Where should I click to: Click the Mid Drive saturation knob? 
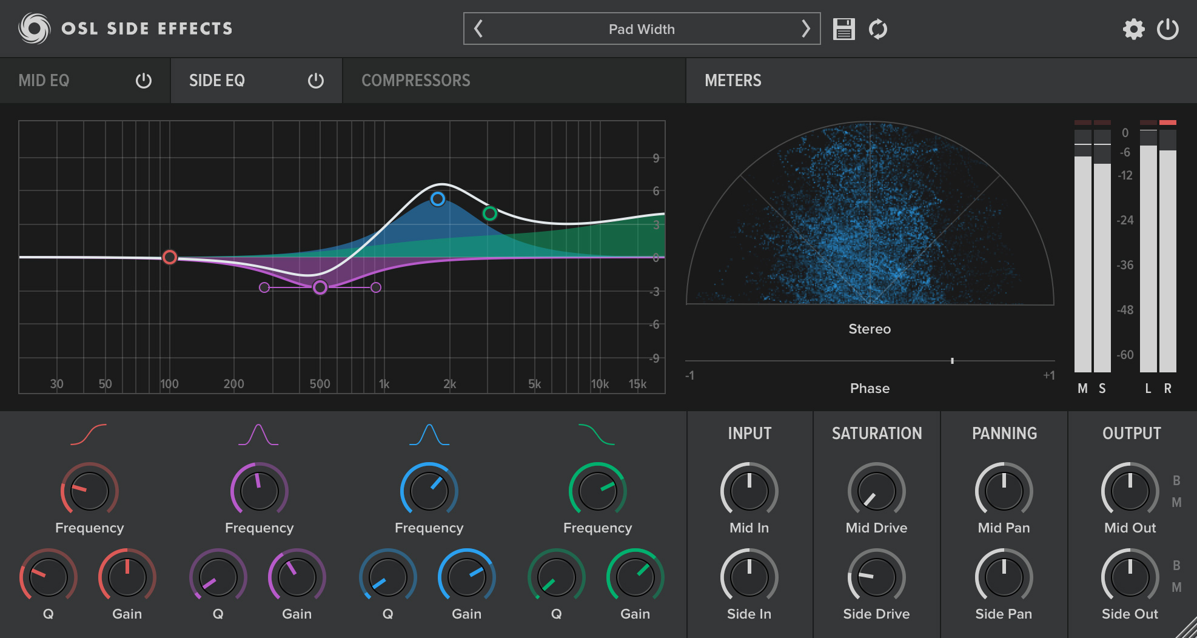pyautogui.click(x=876, y=491)
